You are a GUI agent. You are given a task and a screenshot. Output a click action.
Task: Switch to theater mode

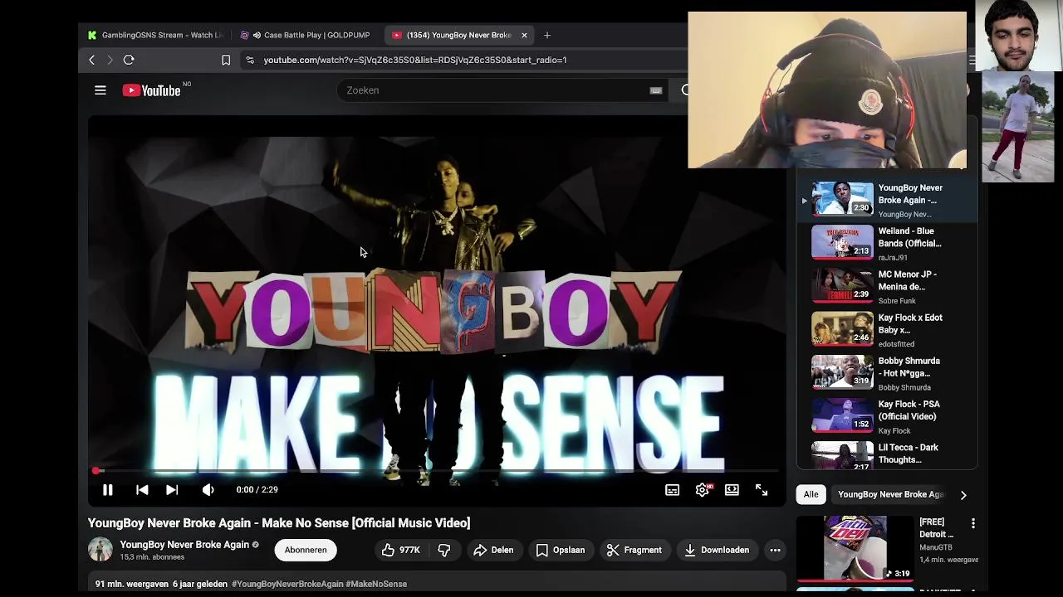click(732, 490)
